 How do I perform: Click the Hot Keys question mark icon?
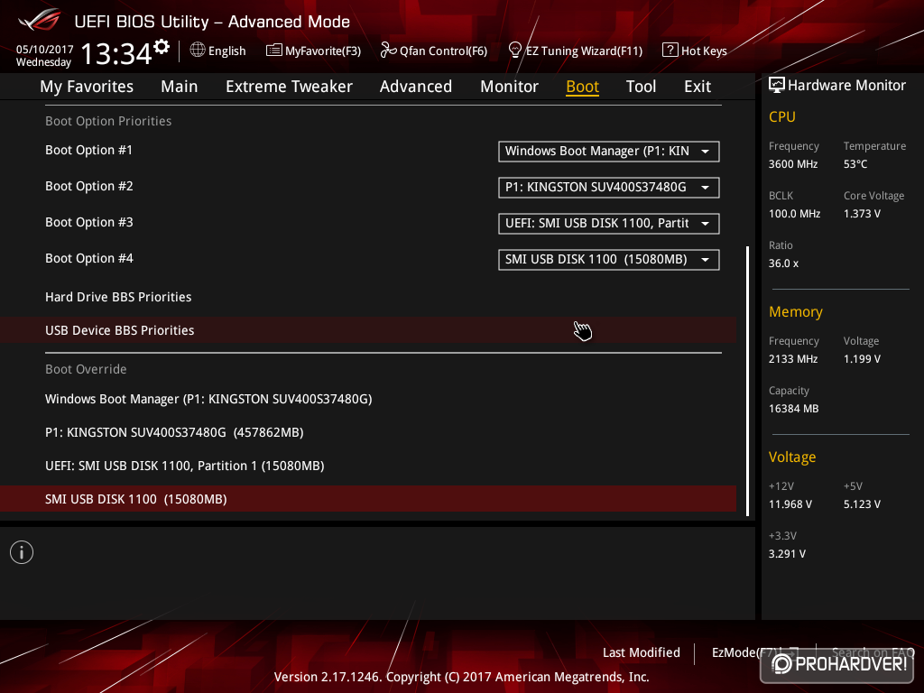click(x=670, y=51)
